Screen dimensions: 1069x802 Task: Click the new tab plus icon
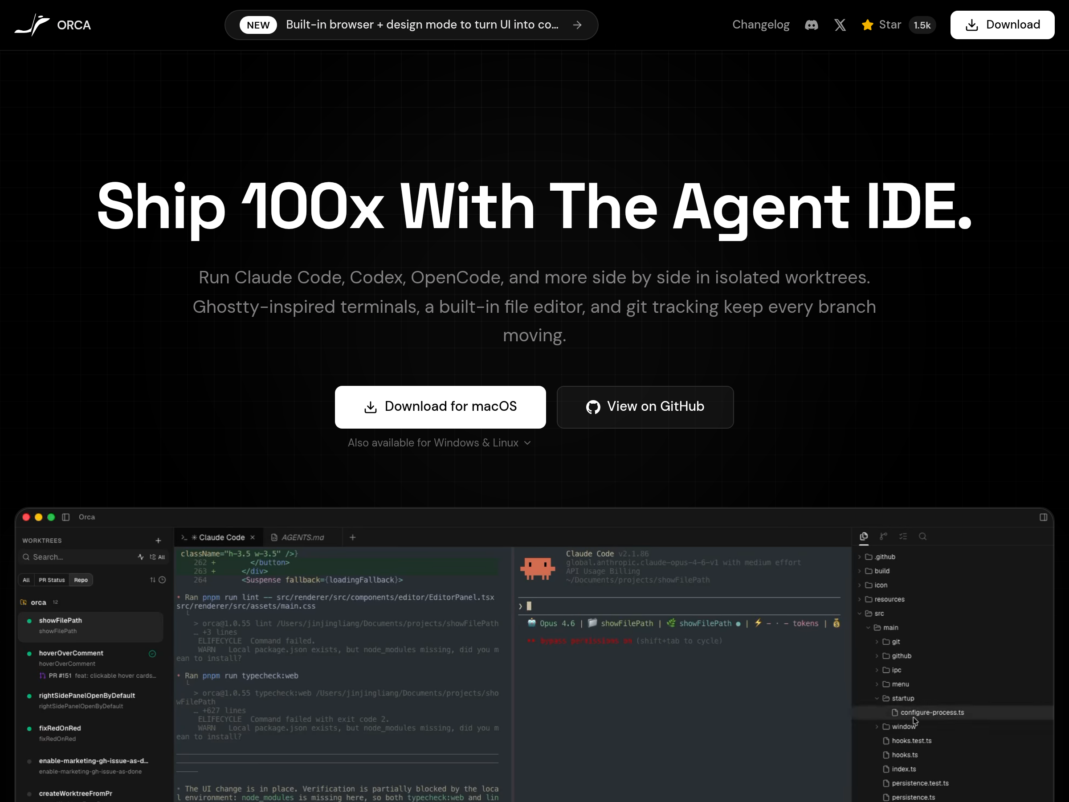pos(352,538)
